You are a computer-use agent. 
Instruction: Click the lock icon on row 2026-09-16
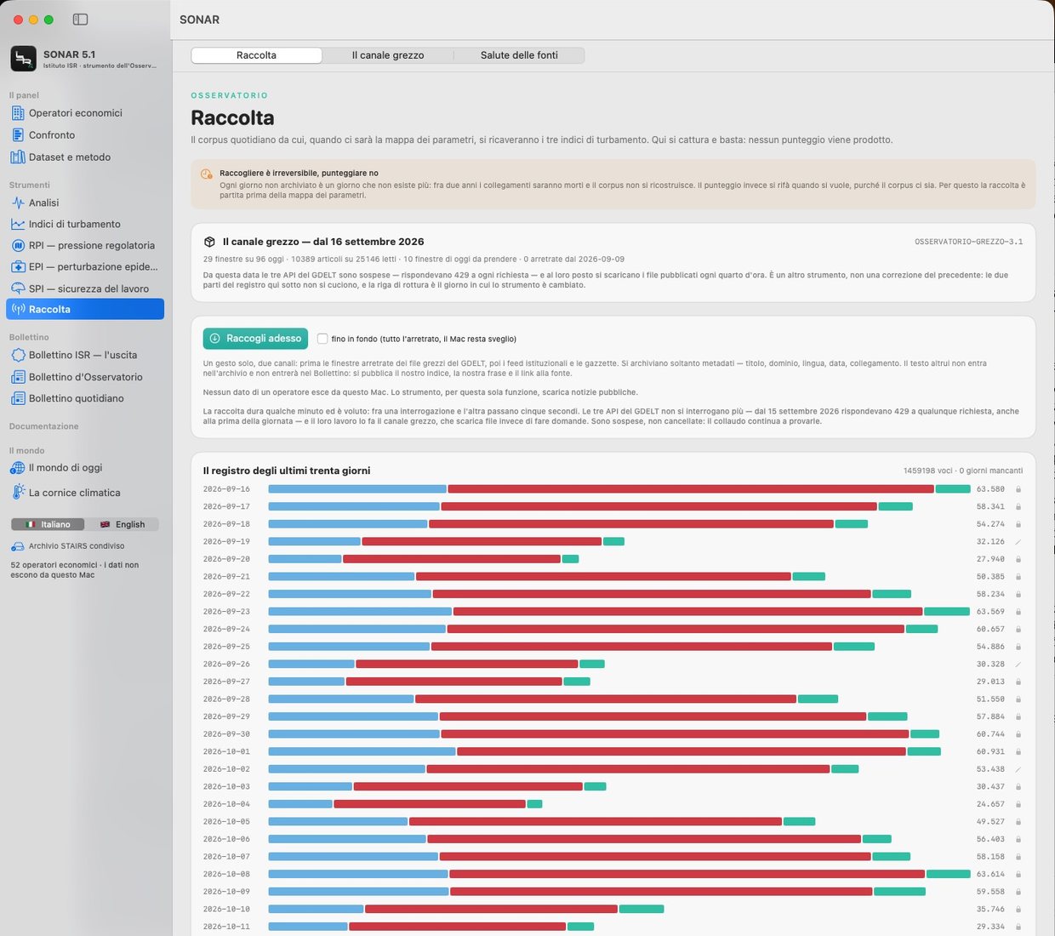click(x=1018, y=489)
